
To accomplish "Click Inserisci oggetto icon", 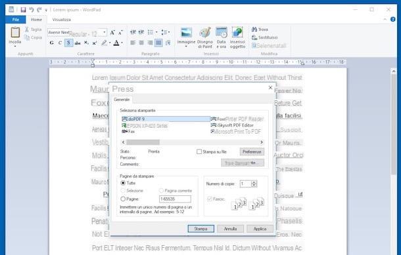I will pos(237,32).
